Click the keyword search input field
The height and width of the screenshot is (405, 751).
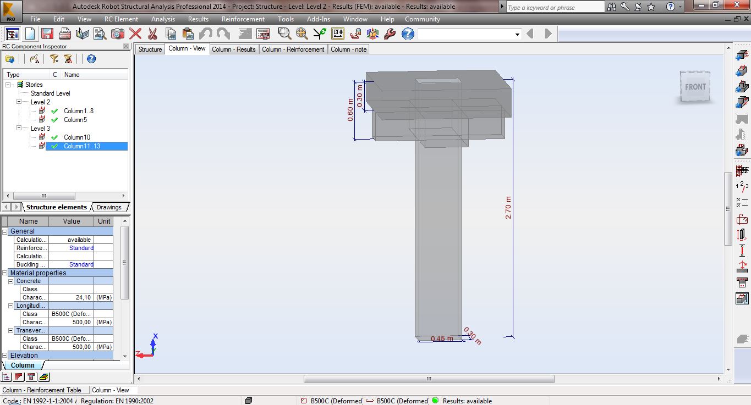pyautogui.click(x=555, y=7)
